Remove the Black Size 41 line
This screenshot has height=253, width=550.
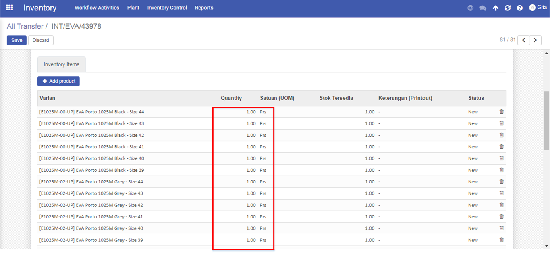(502, 147)
